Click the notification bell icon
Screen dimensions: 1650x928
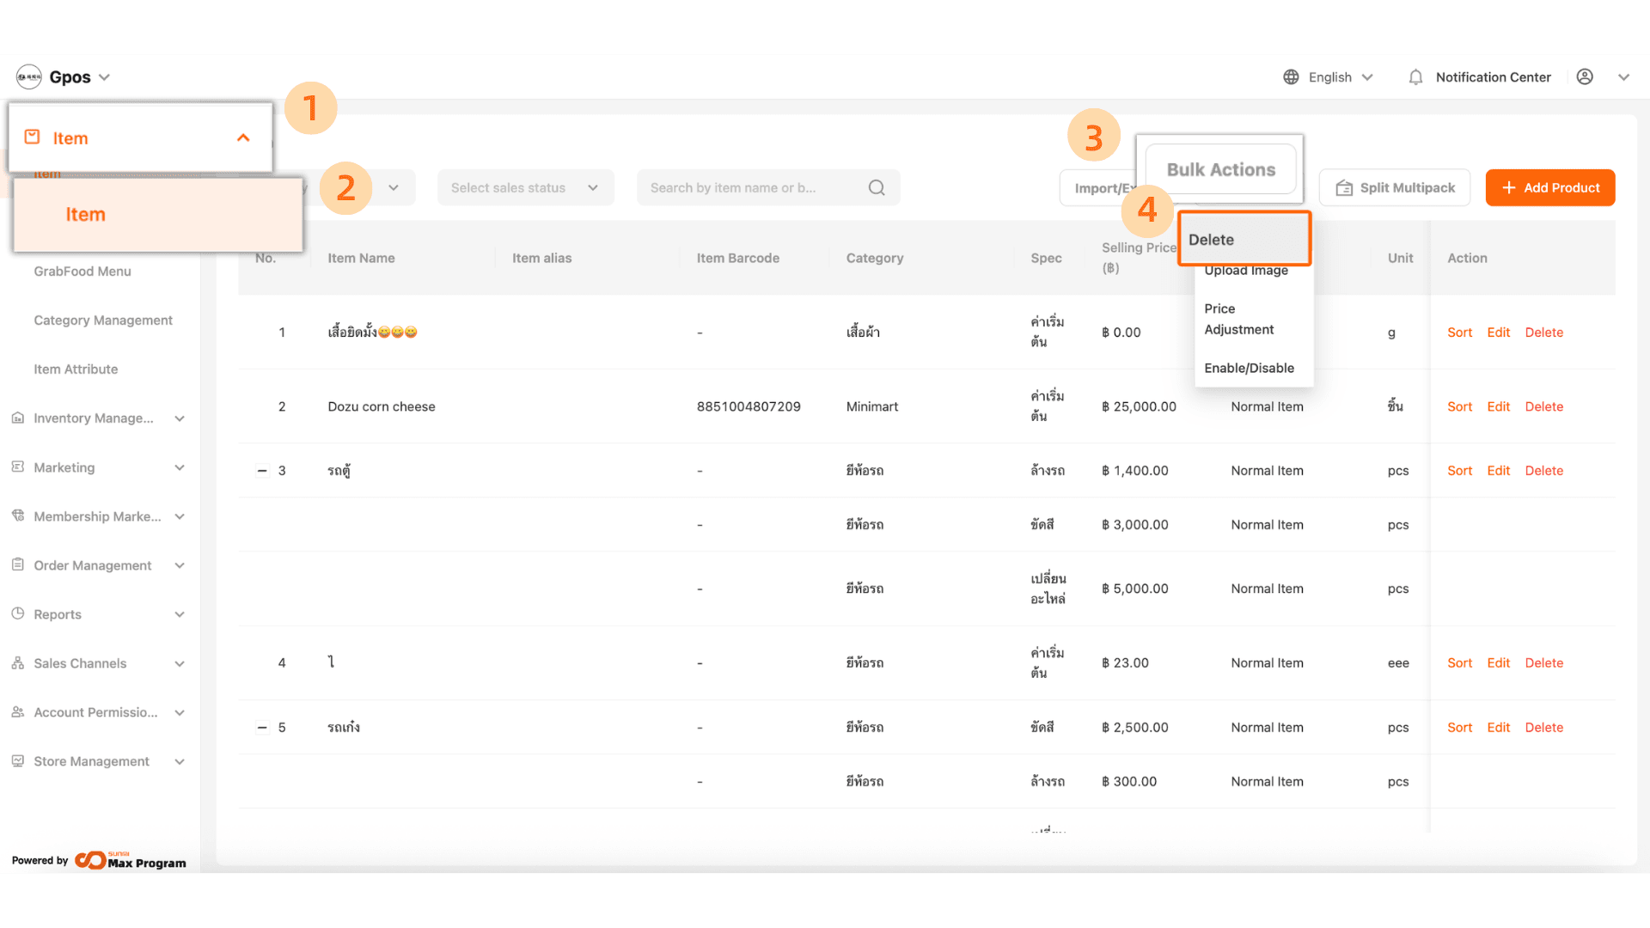[x=1415, y=77]
